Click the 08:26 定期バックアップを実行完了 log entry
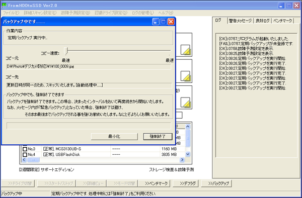 point(253,63)
